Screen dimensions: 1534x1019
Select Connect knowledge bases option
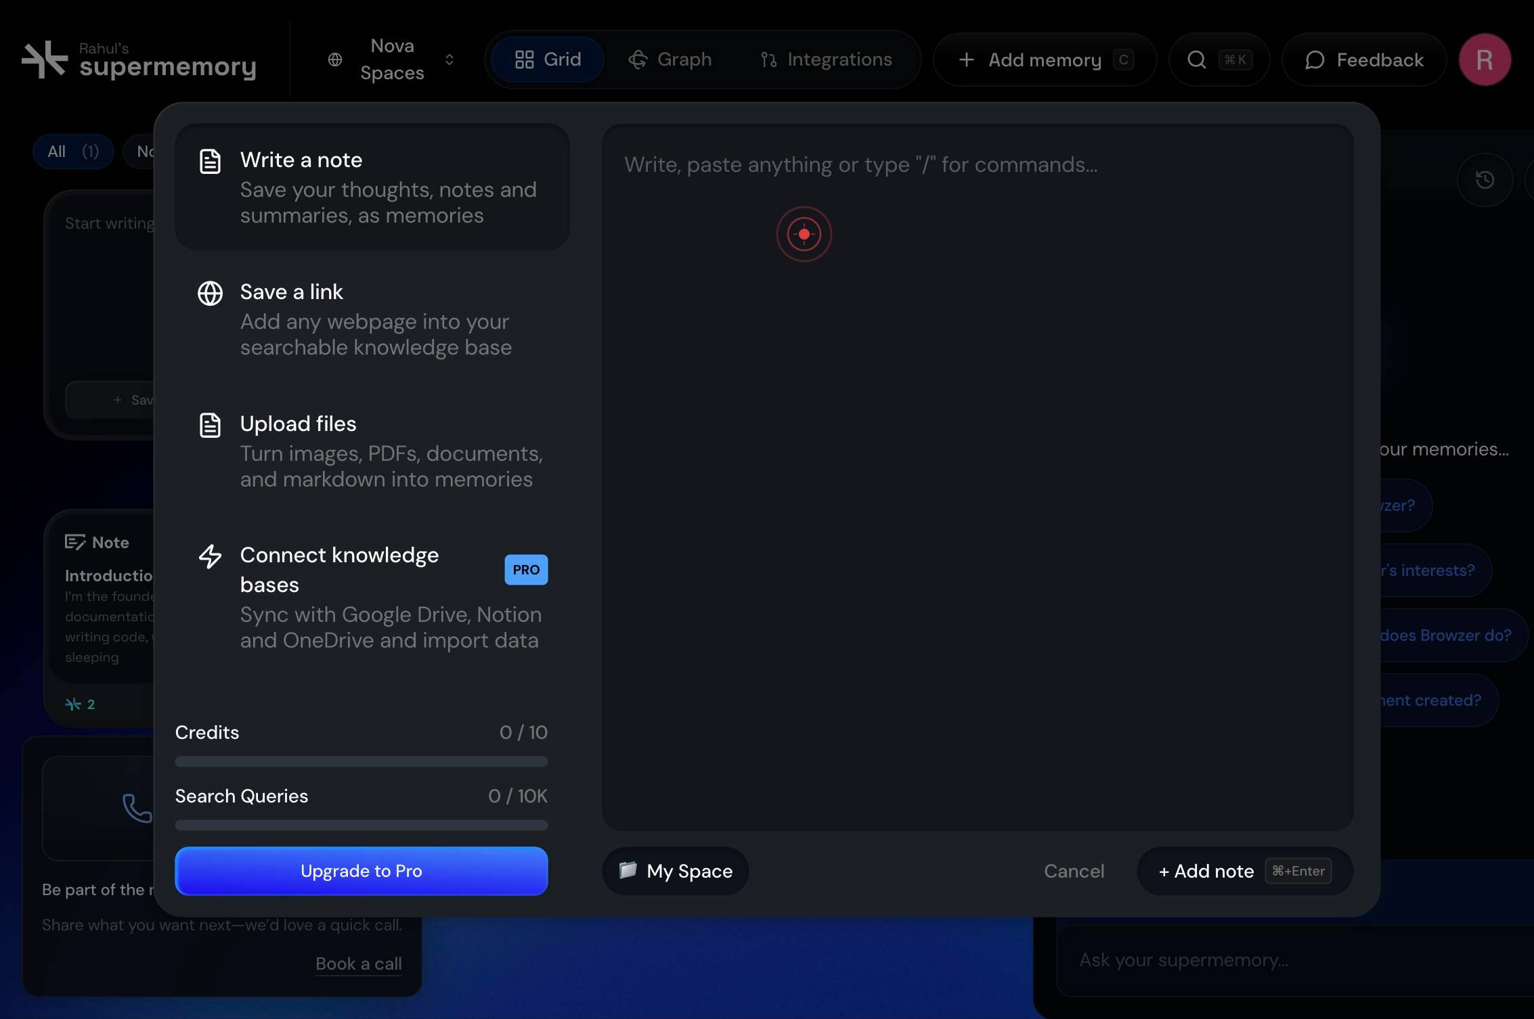point(372,597)
